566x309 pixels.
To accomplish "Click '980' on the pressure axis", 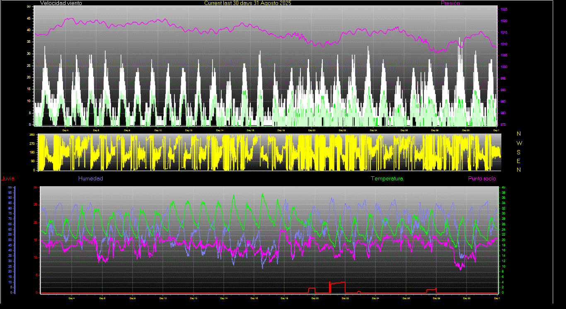I will pyautogui.click(x=503, y=113).
